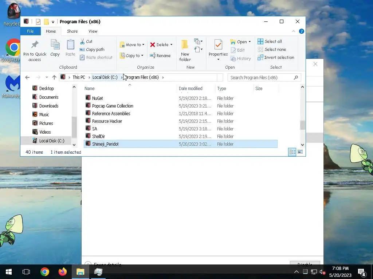The height and width of the screenshot is (279, 373).
Task: Open Windows Start menu
Action: [9, 272]
